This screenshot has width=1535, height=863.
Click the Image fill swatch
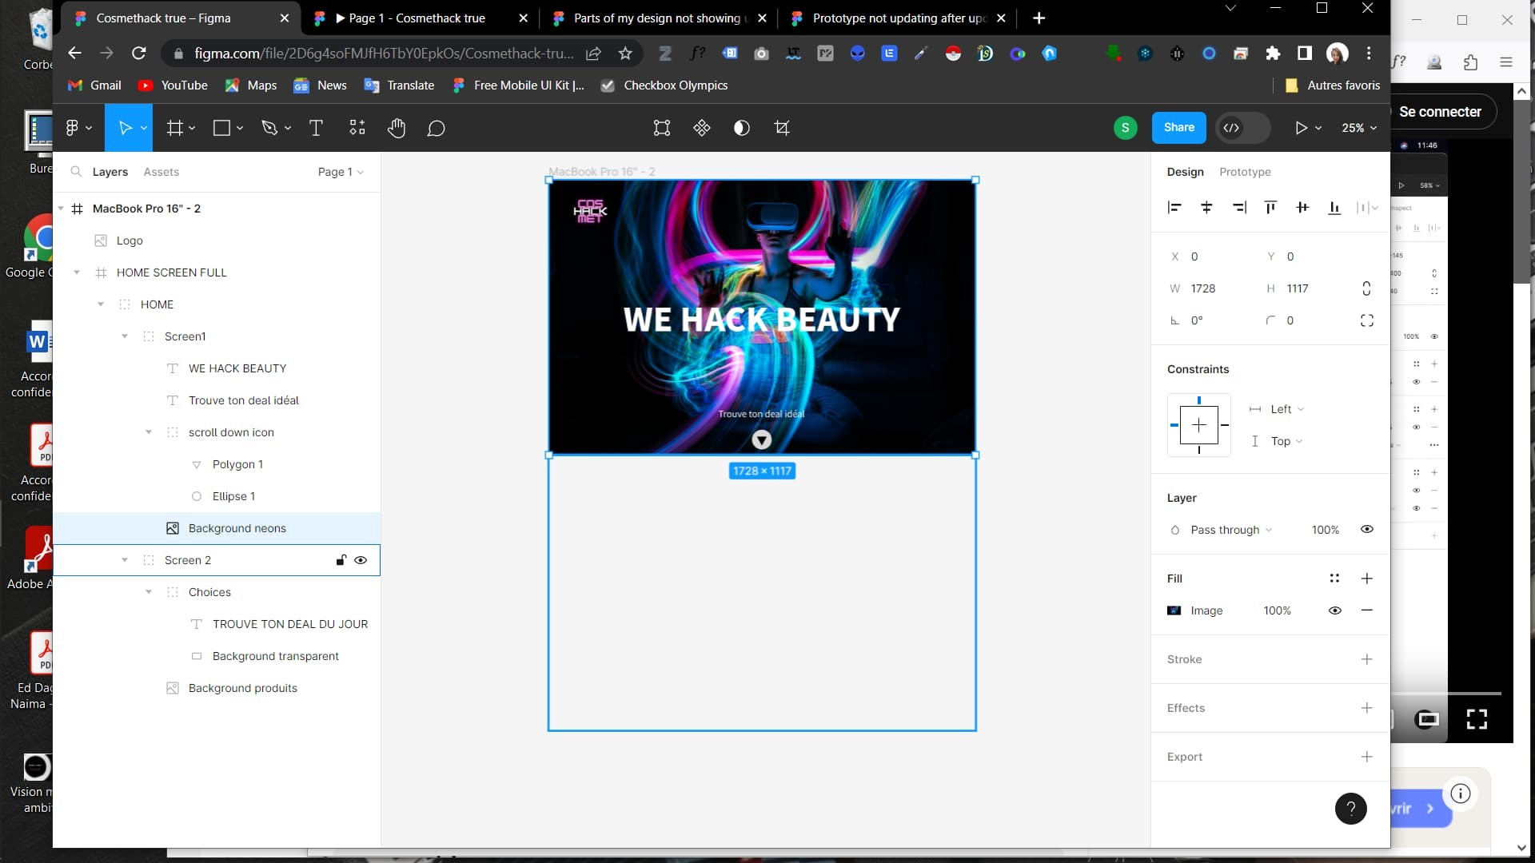[1174, 610]
